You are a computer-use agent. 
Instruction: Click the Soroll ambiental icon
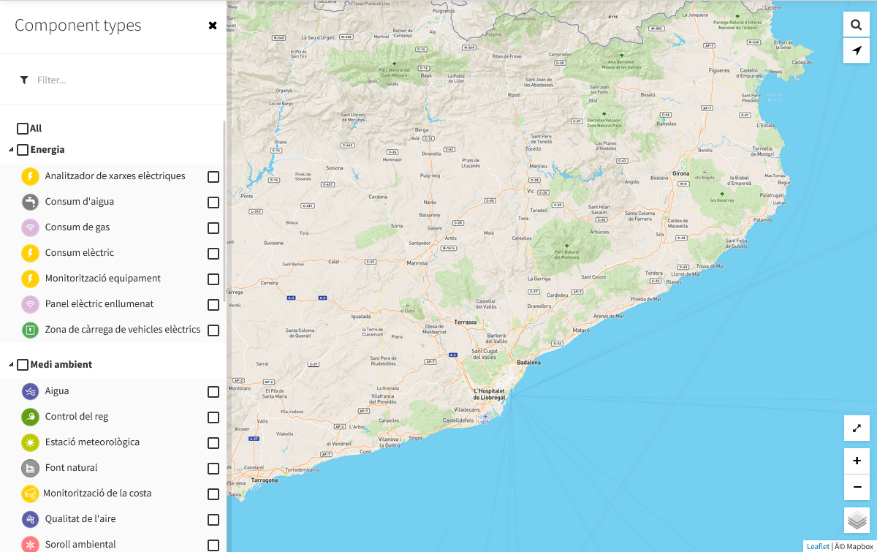(x=30, y=545)
